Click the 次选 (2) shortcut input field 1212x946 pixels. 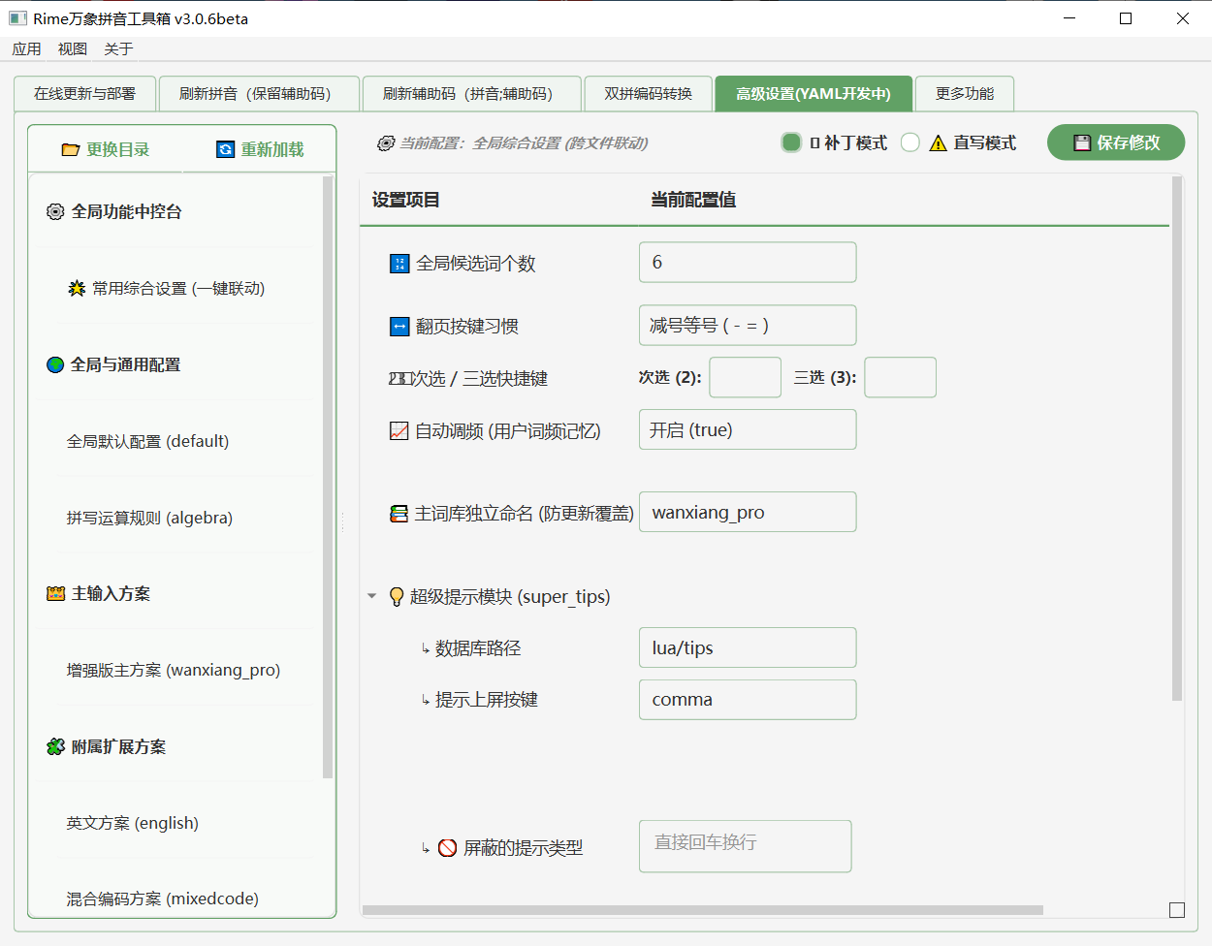746,378
